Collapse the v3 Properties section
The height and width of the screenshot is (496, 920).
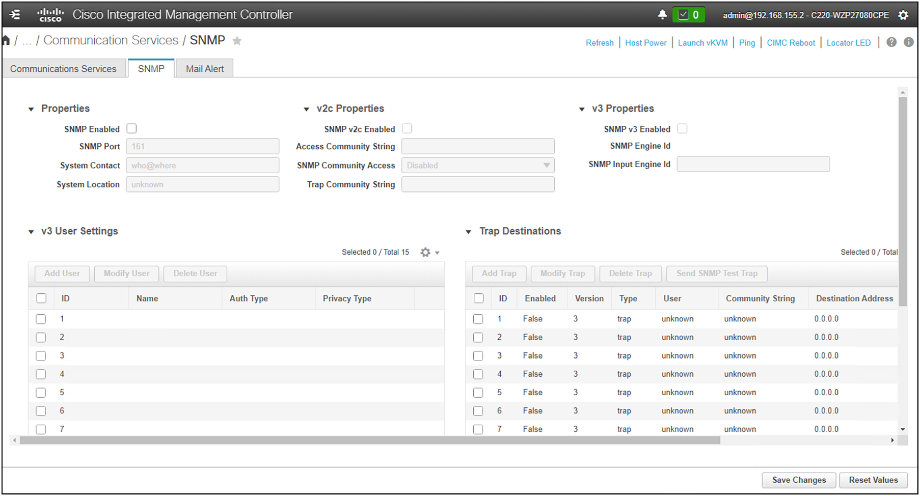coord(582,109)
